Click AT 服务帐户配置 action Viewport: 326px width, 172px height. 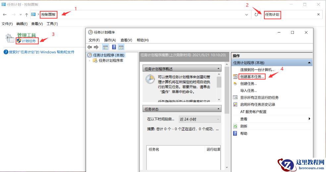tap(253, 112)
